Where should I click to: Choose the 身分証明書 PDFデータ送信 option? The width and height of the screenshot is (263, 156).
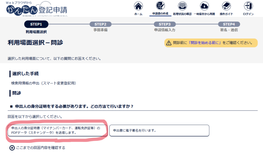point(57,130)
